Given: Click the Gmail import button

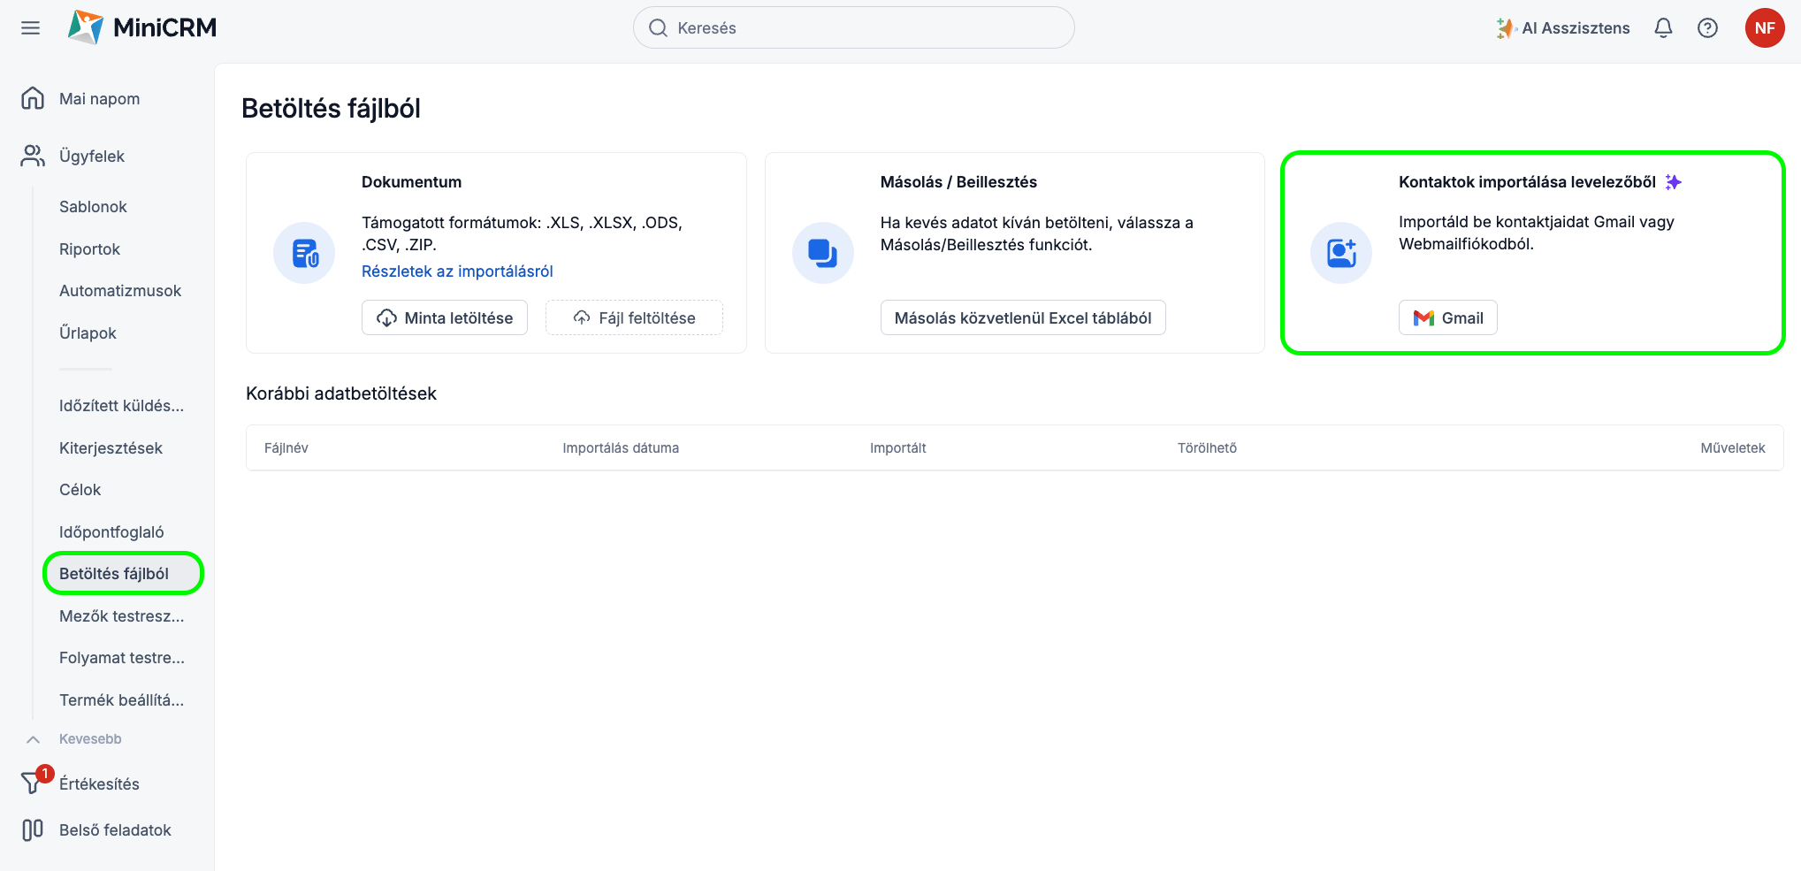Looking at the screenshot, I should 1447,318.
